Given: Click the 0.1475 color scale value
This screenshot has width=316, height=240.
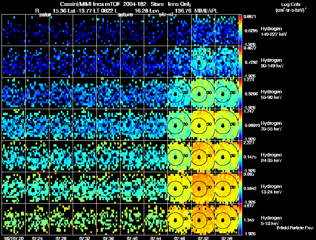Looking at the screenshot, I should click(250, 157).
